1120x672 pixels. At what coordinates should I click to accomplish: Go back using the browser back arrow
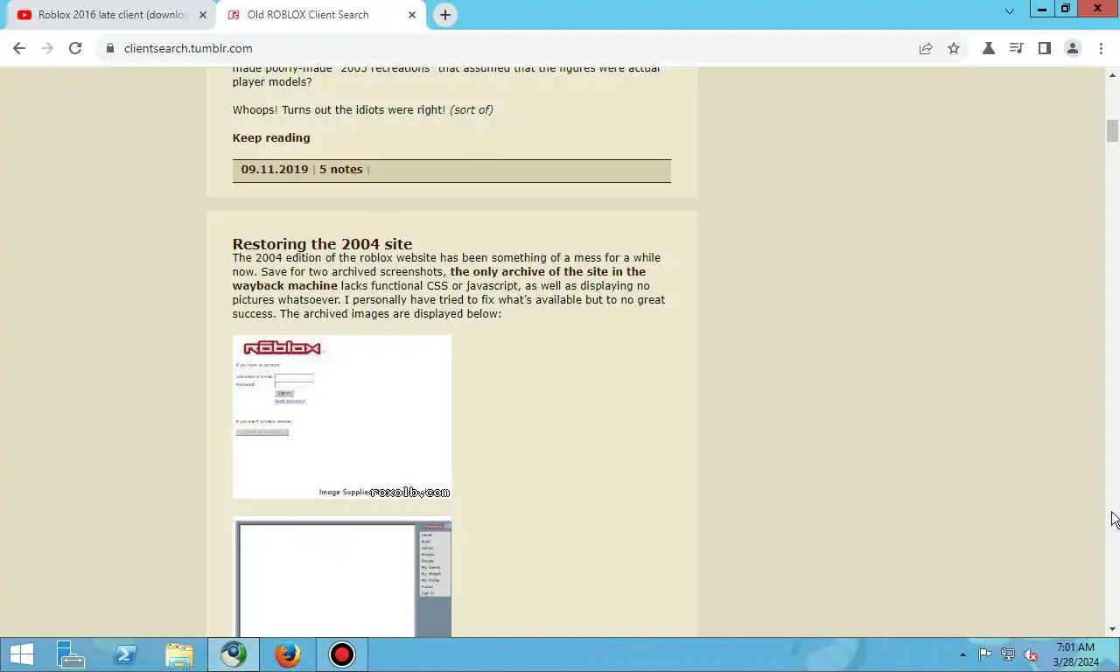[x=19, y=48]
